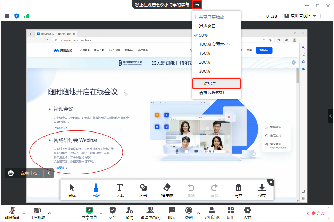The image size is (334, 222).
Task: Click the end meeting button
Action: [x=316, y=213]
